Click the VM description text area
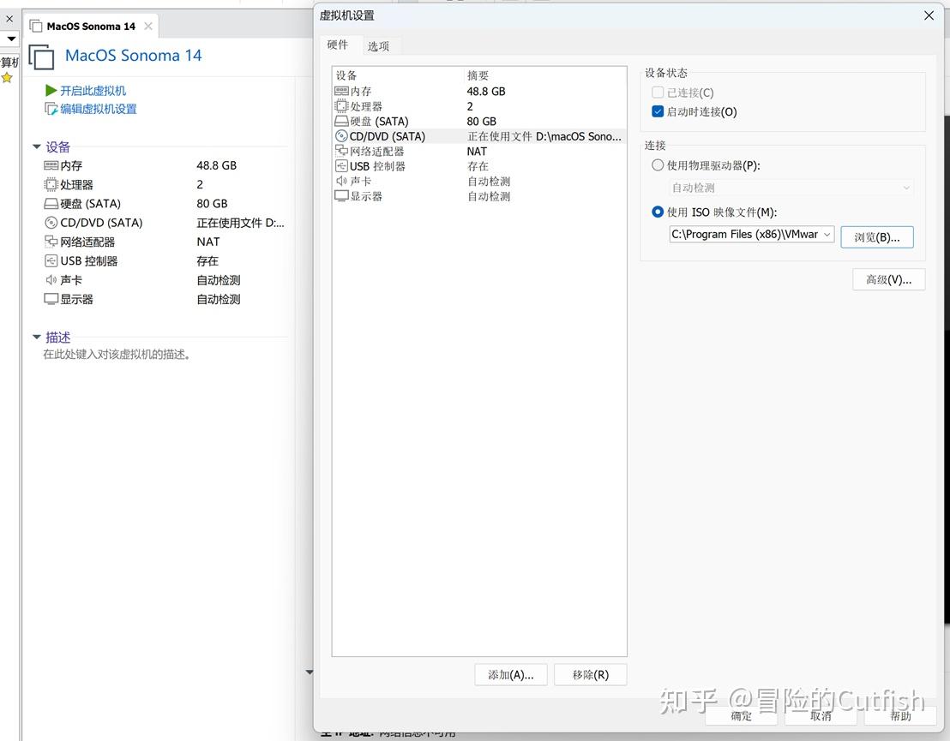950x741 pixels. tap(117, 354)
